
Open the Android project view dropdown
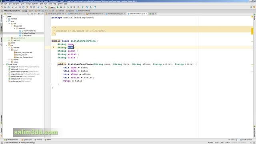16,14
